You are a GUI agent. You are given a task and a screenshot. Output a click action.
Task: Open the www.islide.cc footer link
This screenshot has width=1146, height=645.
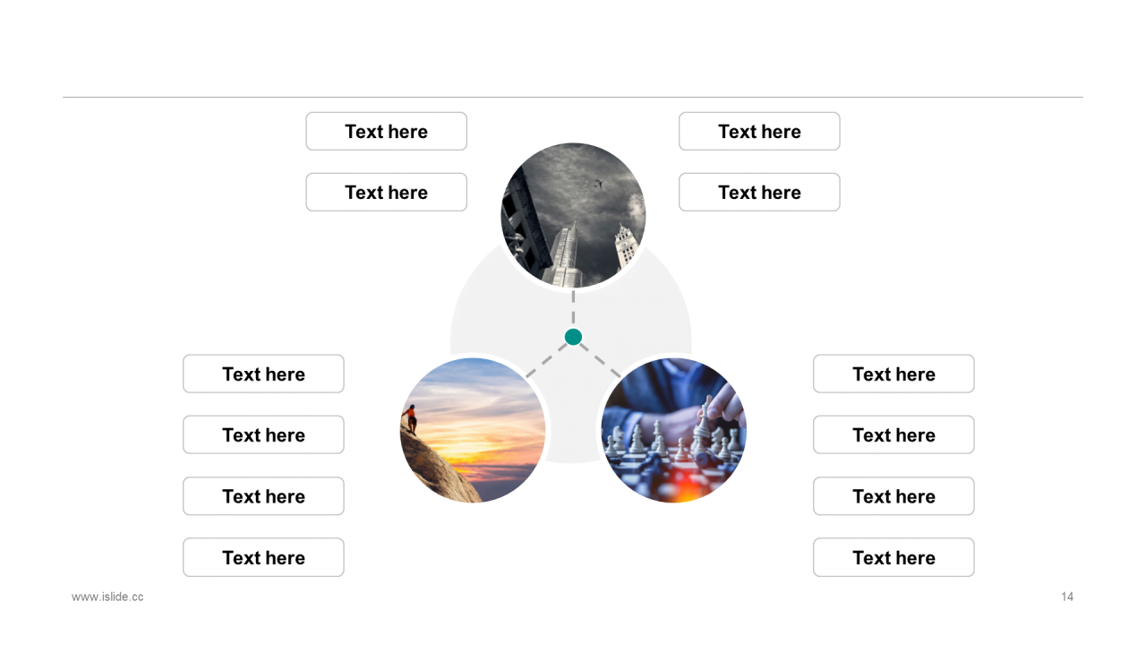[107, 597]
